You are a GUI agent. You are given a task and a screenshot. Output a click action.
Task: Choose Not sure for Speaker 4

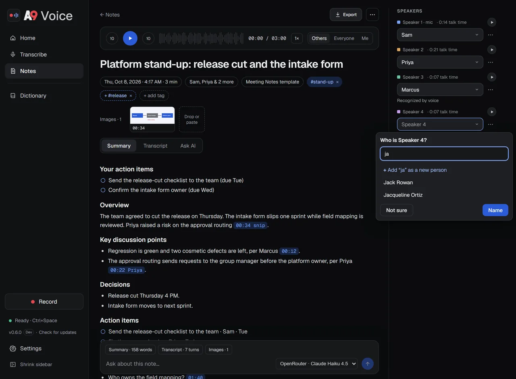(x=396, y=210)
